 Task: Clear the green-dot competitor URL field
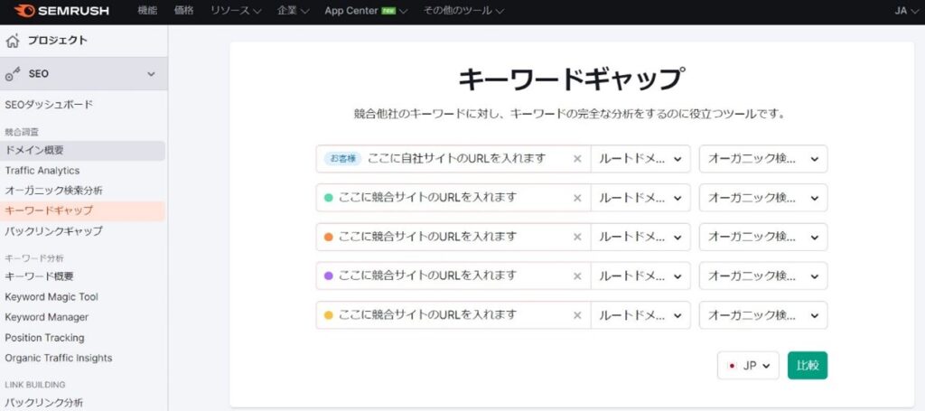(x=577, y=198)
